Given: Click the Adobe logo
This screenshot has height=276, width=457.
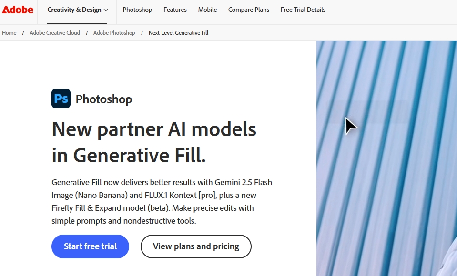Looking at the screenshot, I should [x=18, y=10].
